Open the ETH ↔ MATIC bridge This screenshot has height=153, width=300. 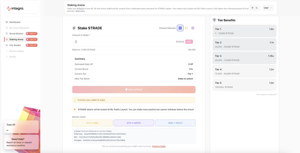[x=134, y=123]
